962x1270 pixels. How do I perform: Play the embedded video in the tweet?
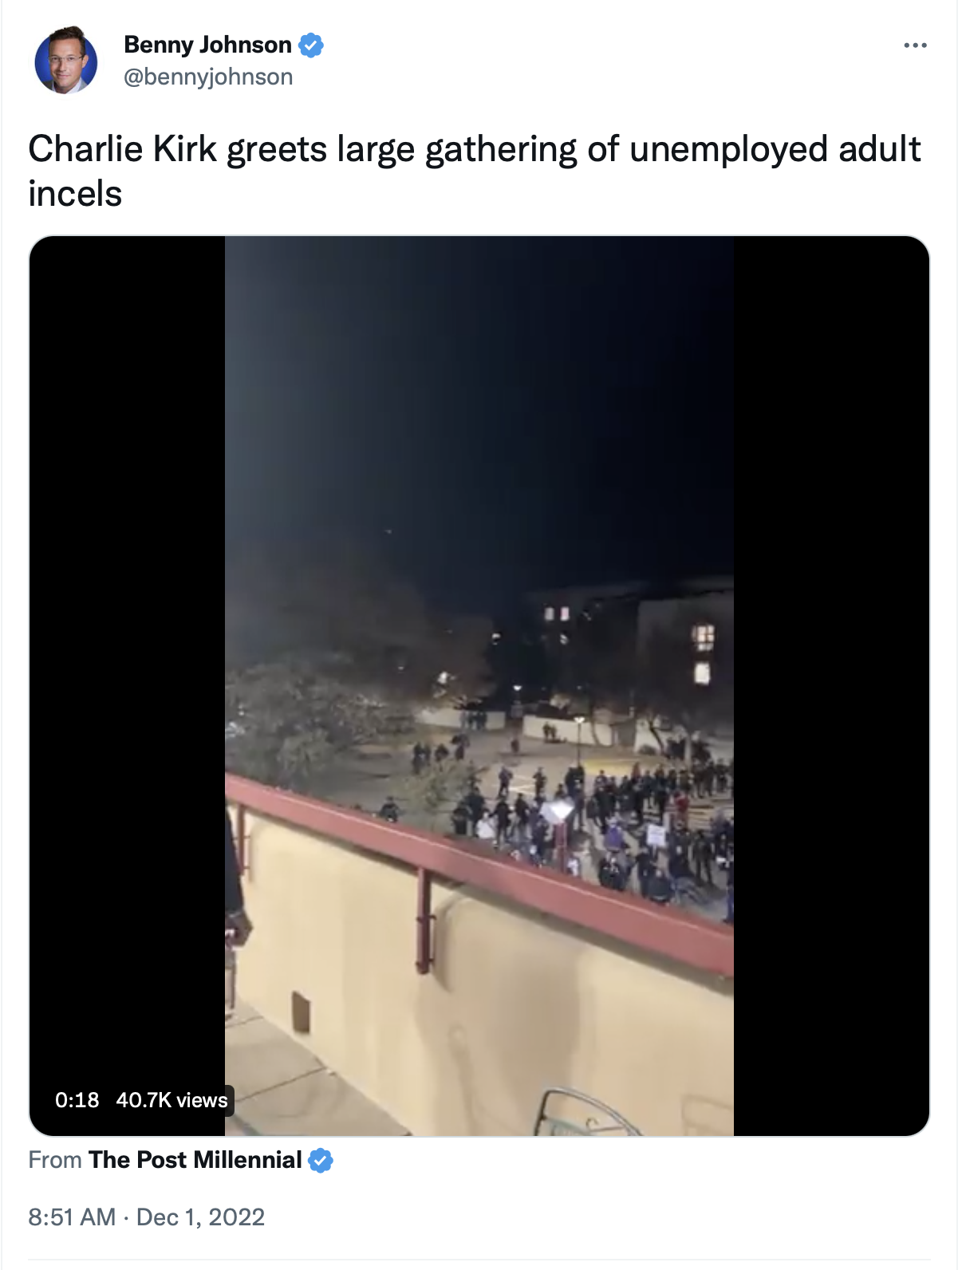tap(479, 686)
